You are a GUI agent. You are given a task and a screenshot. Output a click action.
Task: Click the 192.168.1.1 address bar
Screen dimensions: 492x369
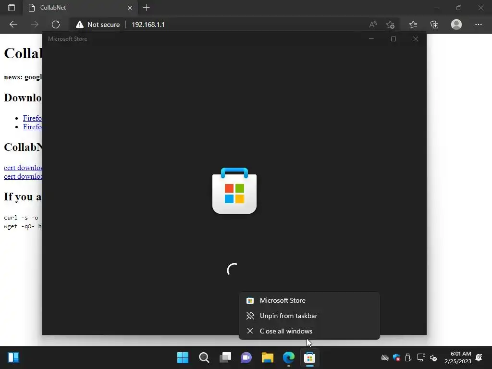[148, 25]
